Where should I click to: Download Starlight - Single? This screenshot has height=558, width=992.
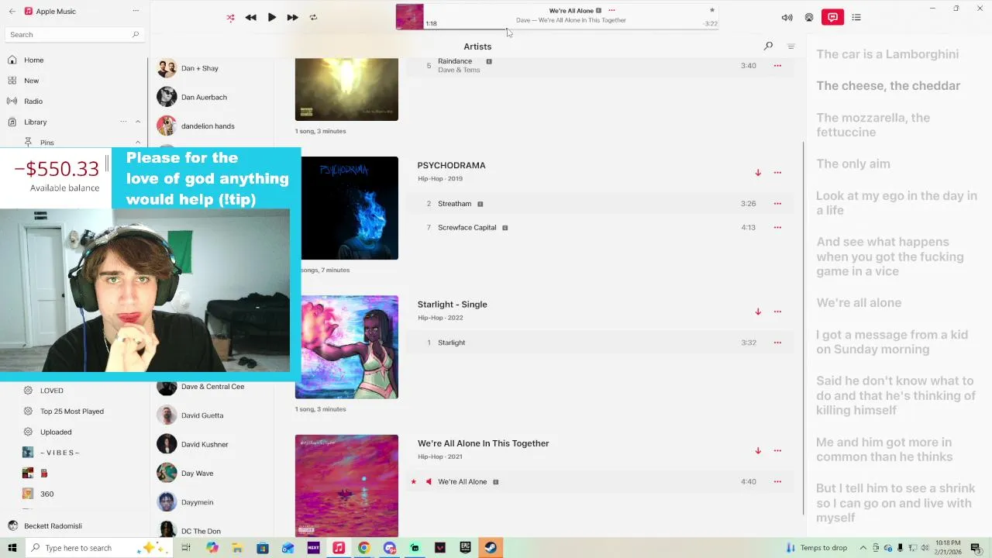click(758, 312)
